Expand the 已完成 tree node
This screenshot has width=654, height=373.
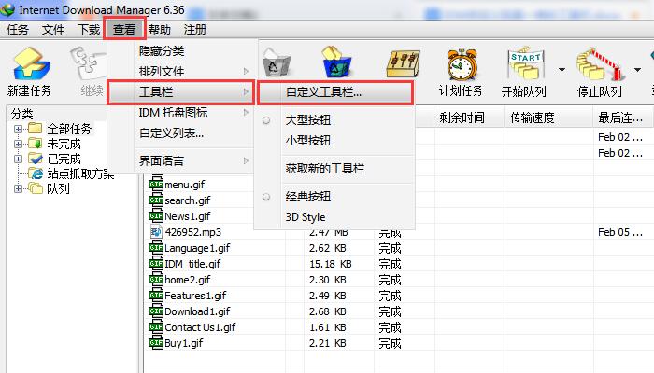click(x=18, y=159)
